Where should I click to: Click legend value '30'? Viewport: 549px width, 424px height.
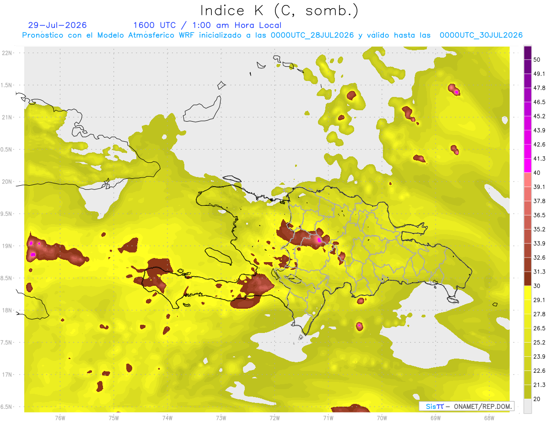coord(538,286)
